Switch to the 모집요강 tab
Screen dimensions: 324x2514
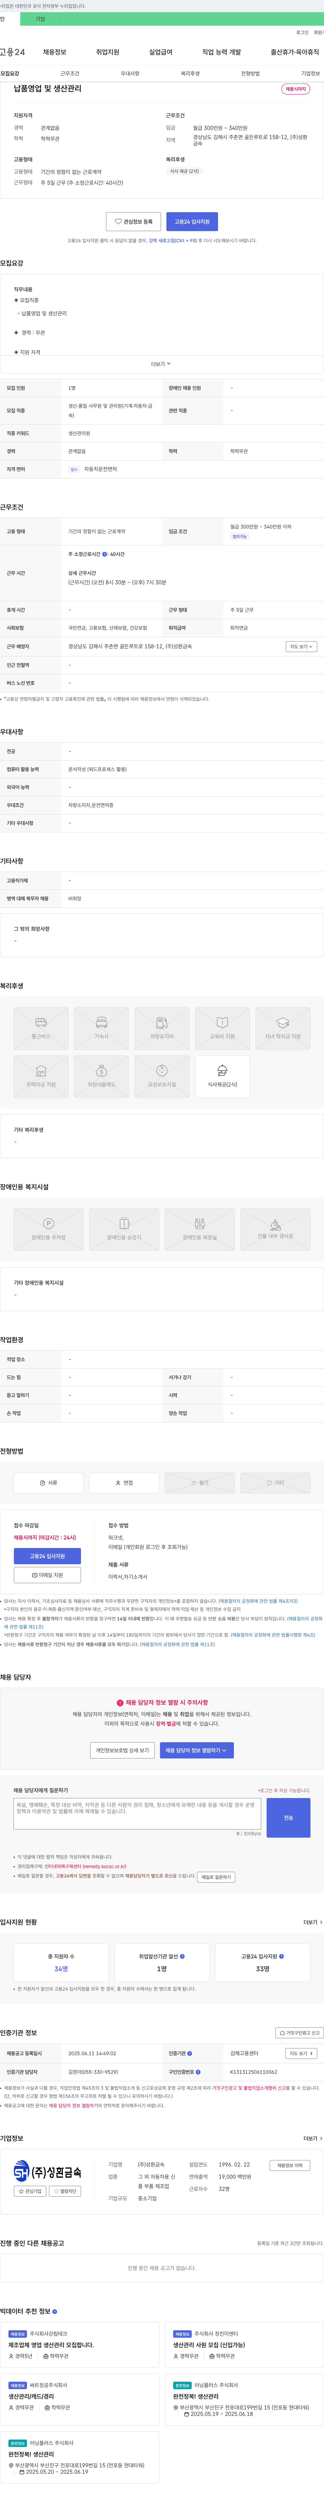point(10,73)
